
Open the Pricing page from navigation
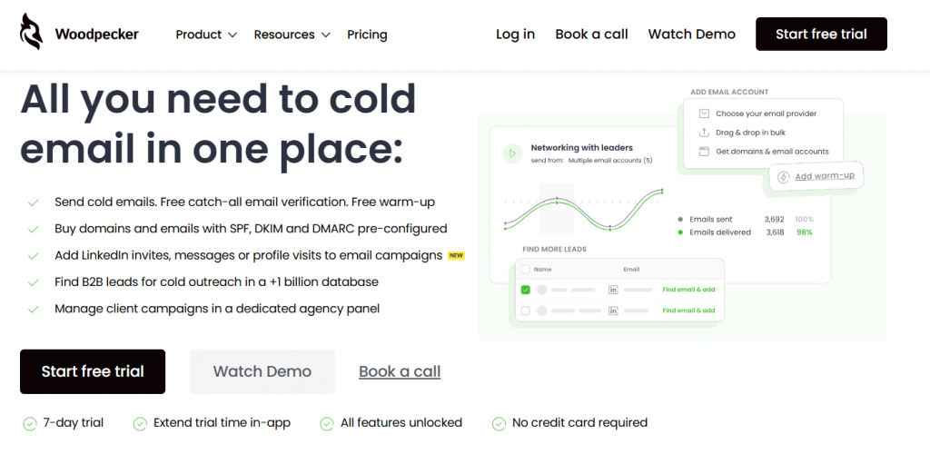click(367, 35)
